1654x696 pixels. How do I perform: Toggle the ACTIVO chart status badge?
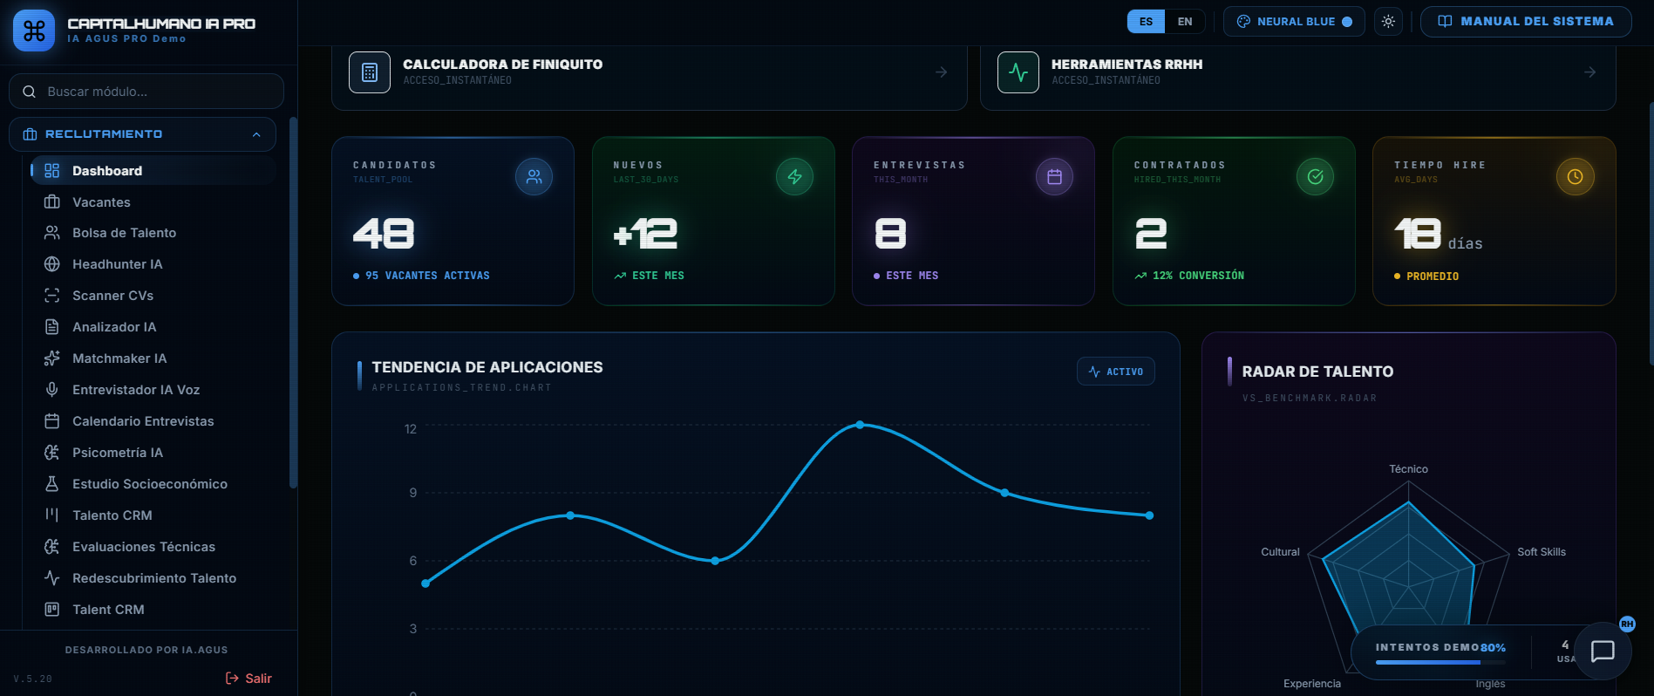[x=1116, y=372]
